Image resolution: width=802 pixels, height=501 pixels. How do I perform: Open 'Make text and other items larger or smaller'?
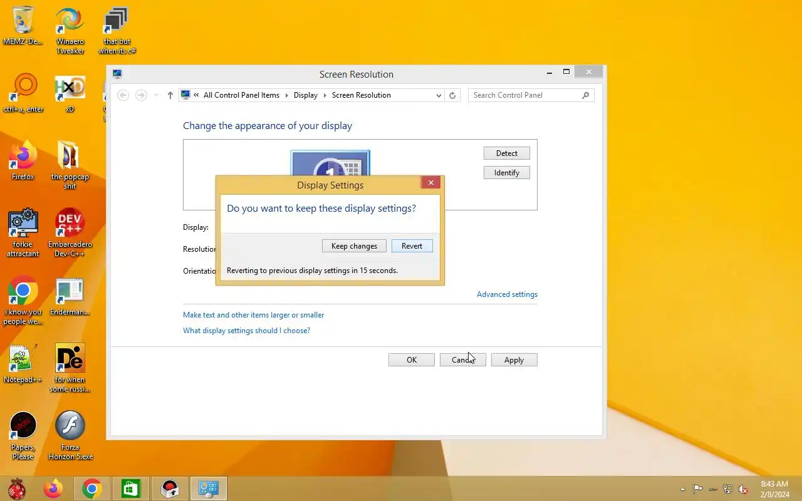[254, 315]
